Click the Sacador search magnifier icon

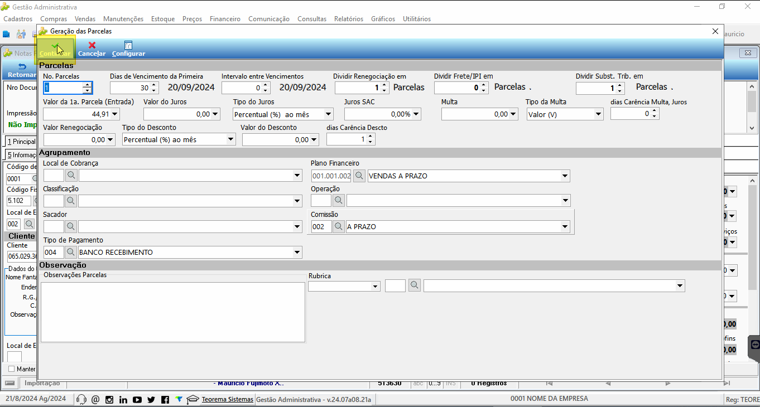click(71, 227)
